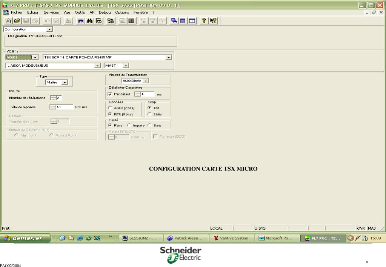Switch to Microsoft Po... taskbar button
The width and height of the screenshot is (386, 267).
click(x=277, y=238)
